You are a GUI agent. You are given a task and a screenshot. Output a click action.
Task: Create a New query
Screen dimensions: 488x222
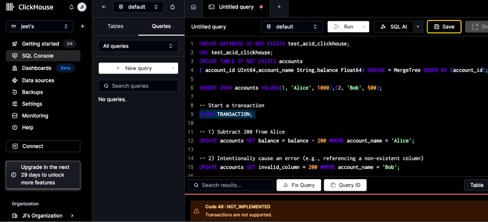[134, 68]
